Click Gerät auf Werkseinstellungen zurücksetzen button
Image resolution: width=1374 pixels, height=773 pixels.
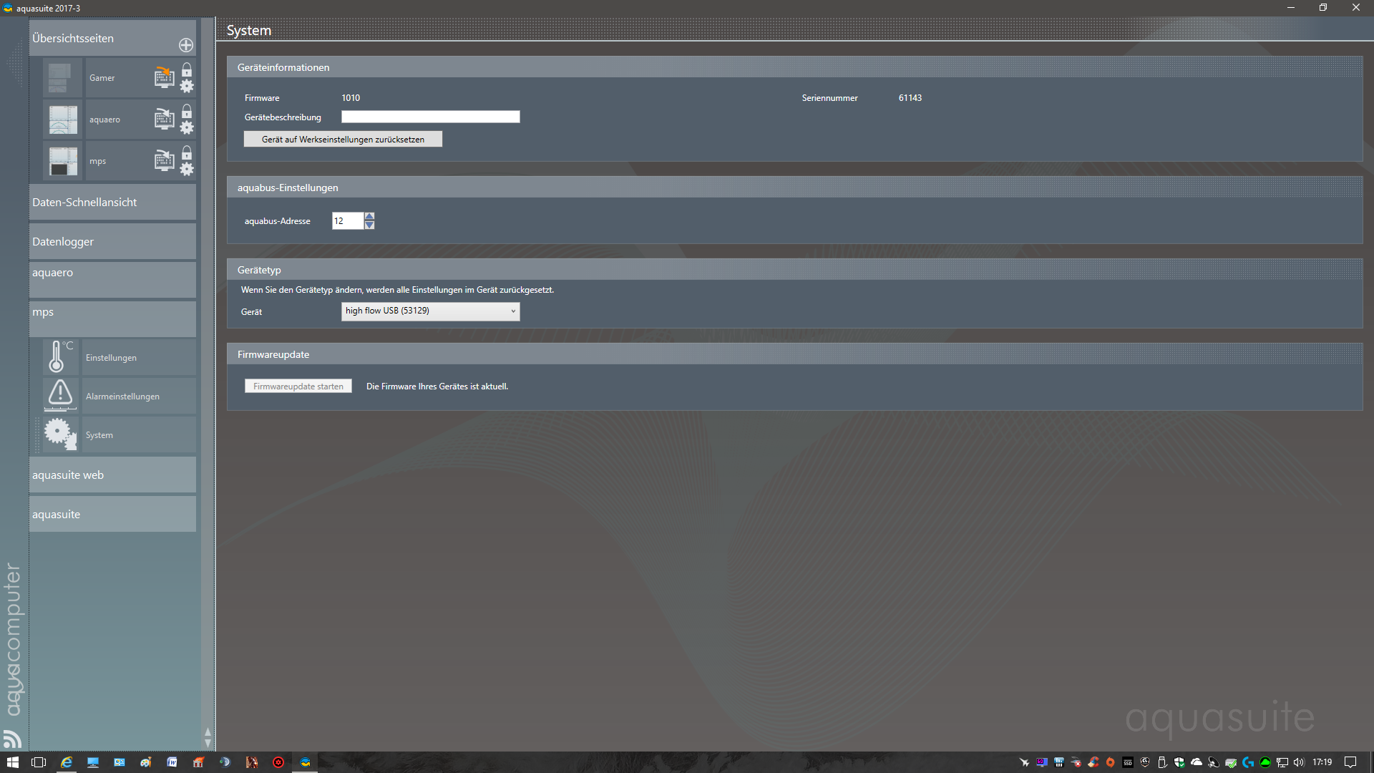click(x=343, y=139)
